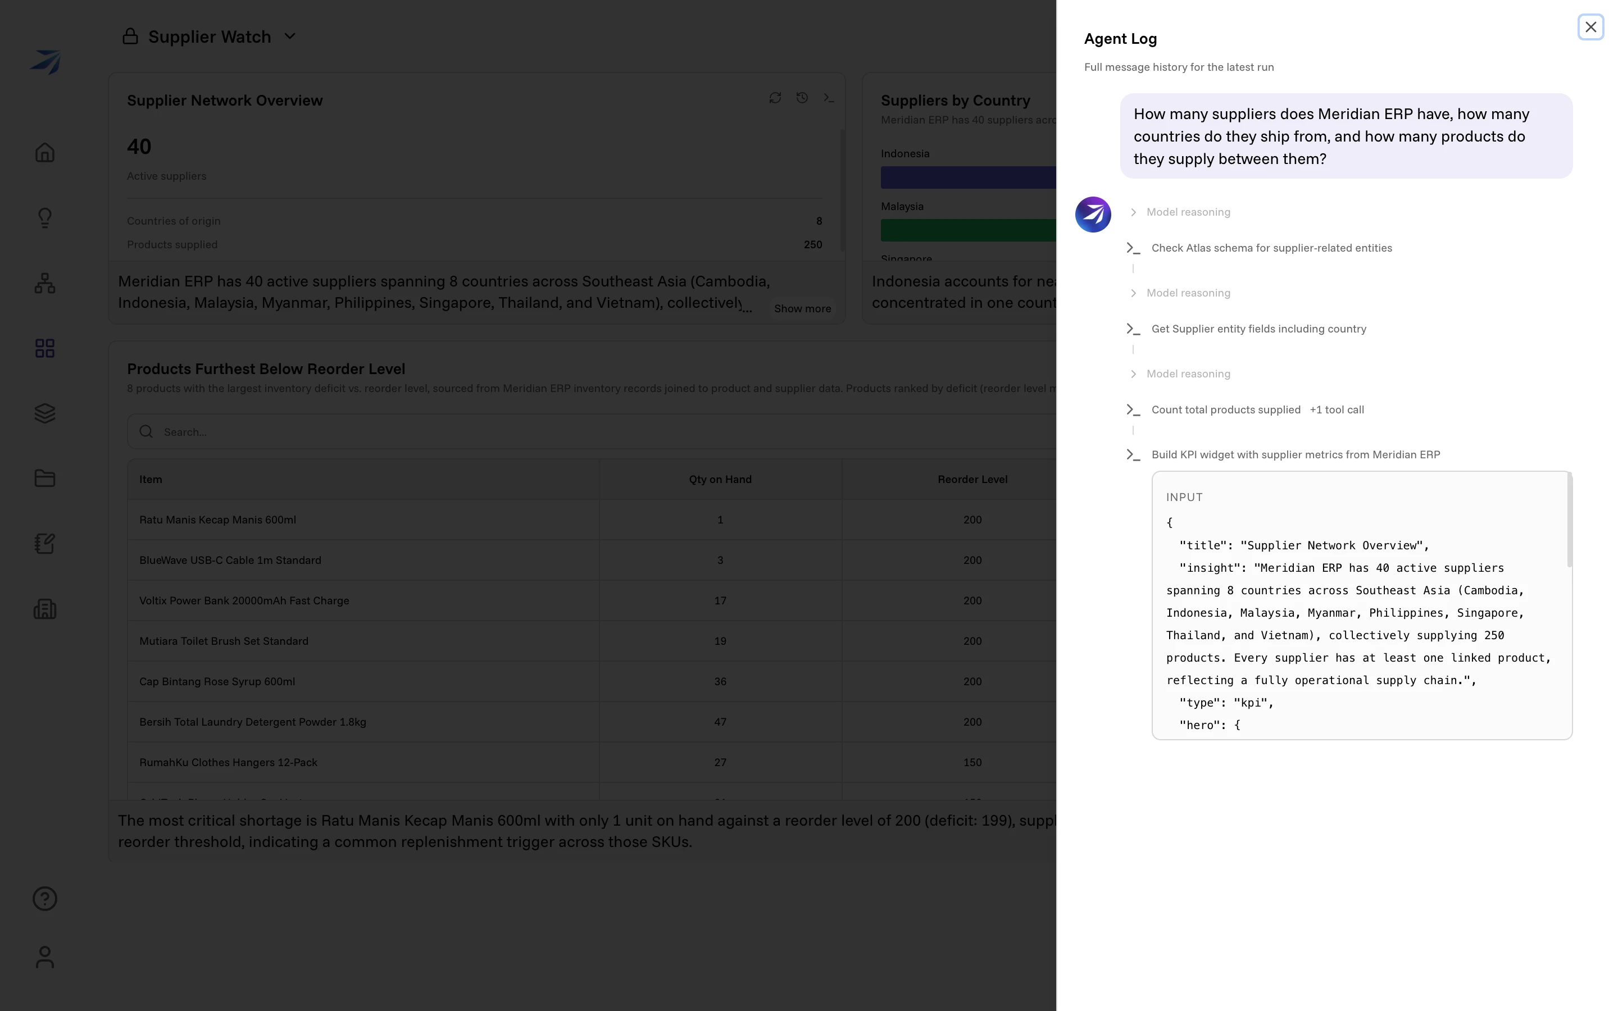The height and width of the screenshot is (1011, 1618).
Task: Collapse Build KPI widget with supplier metrics step
Action: pyautogui.click(x=1296, y=455)
